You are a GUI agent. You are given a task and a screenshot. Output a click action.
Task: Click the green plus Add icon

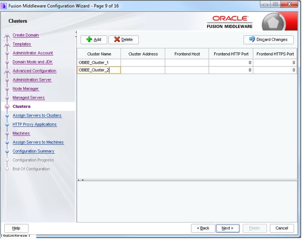89,40
